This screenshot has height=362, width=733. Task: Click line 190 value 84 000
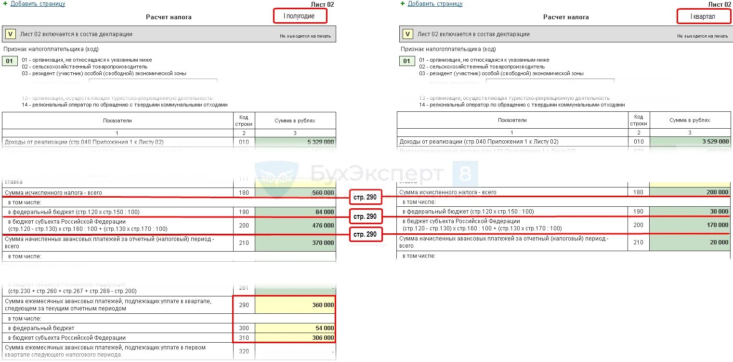click(295, 212)
